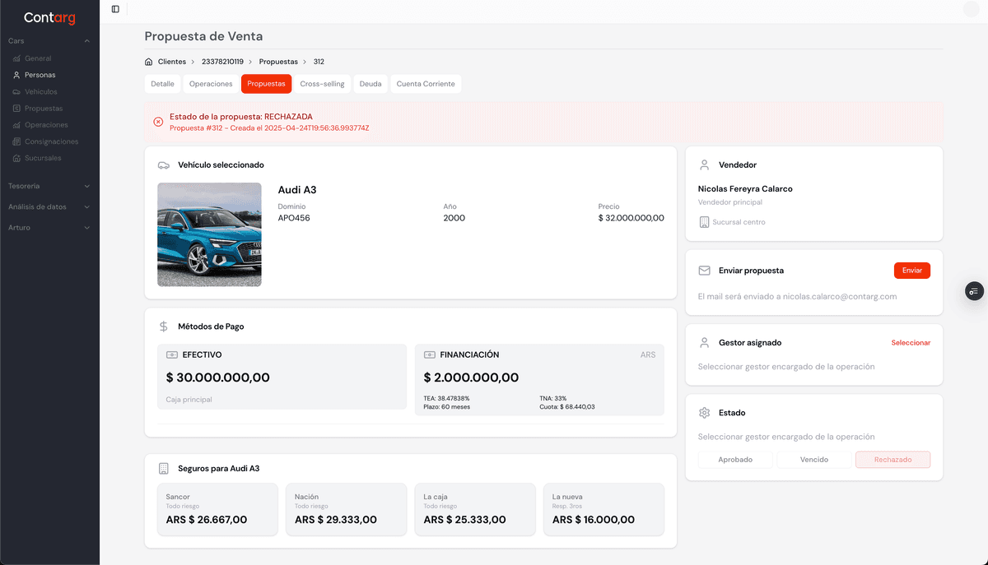Click the building icon beside Seguros para Audi A3
The image size is (988, 565).
point(164,468)
